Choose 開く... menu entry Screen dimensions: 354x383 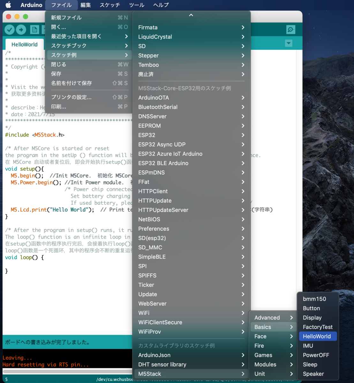click(89, 27)
